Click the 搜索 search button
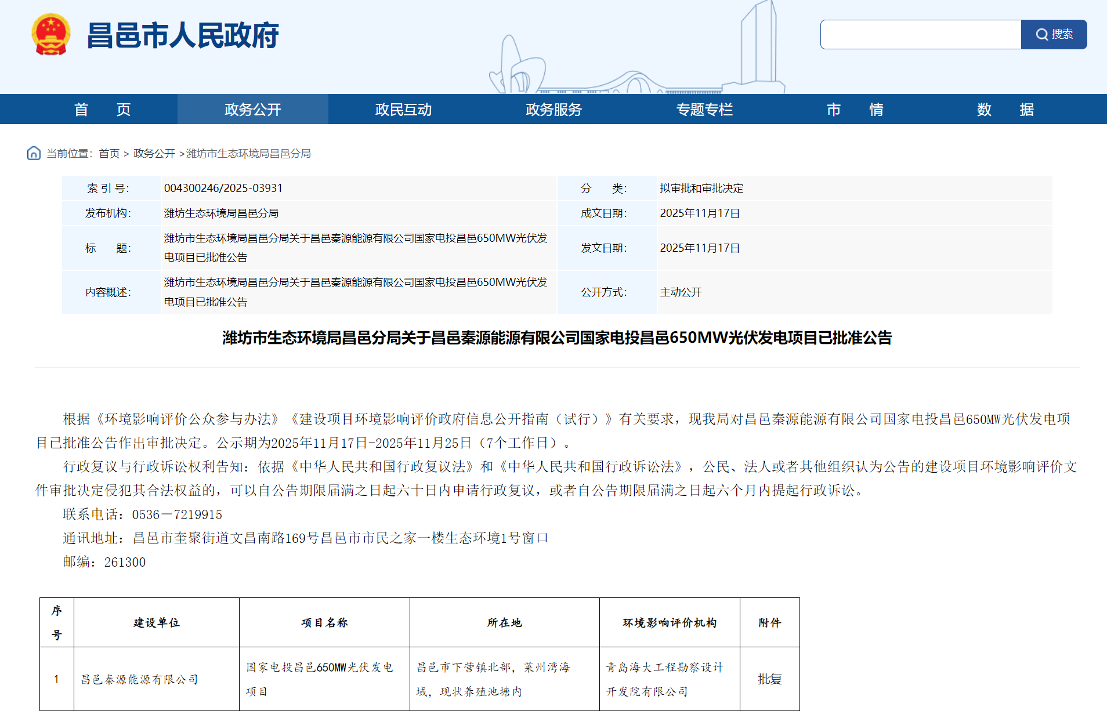Image resolution: width=1107 pixels, height=725 pixels. click(1054, 35)
